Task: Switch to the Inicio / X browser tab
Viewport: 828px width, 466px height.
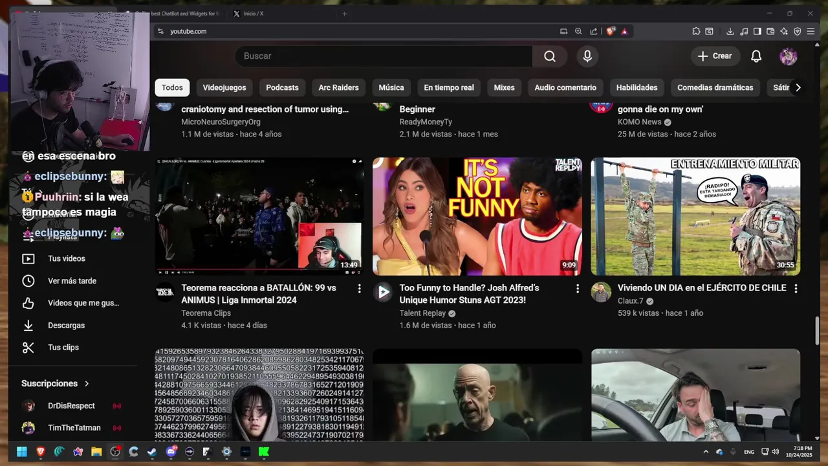Action: (x=253, y=14)
